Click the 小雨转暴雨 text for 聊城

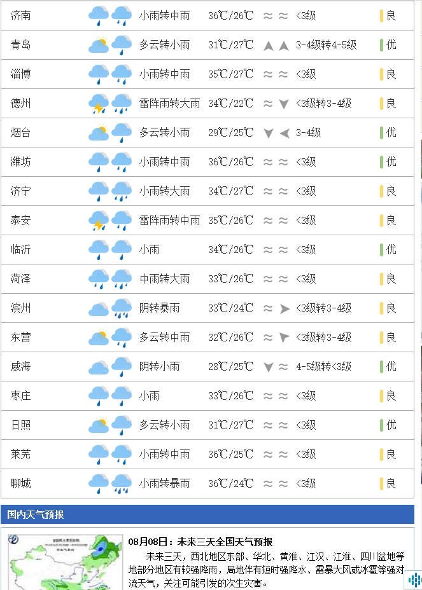tap(164, 484)
